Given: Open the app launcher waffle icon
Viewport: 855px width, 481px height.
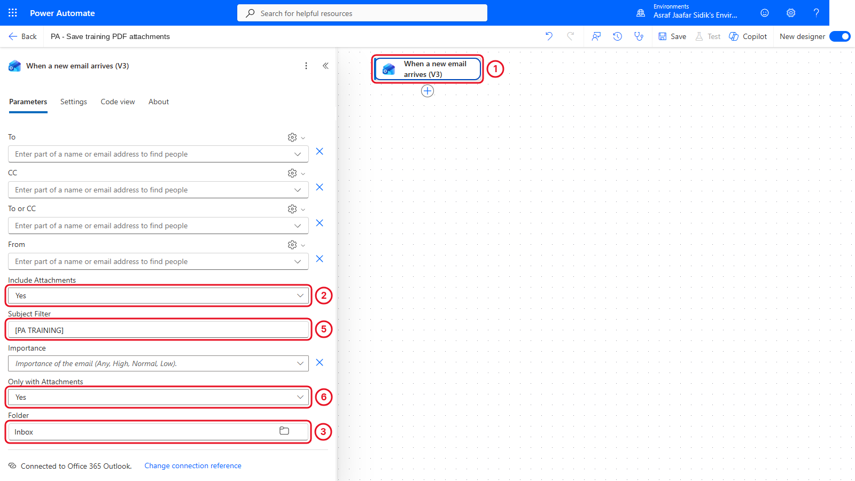Looking at the screenshot, I should [x=13, y=13].
